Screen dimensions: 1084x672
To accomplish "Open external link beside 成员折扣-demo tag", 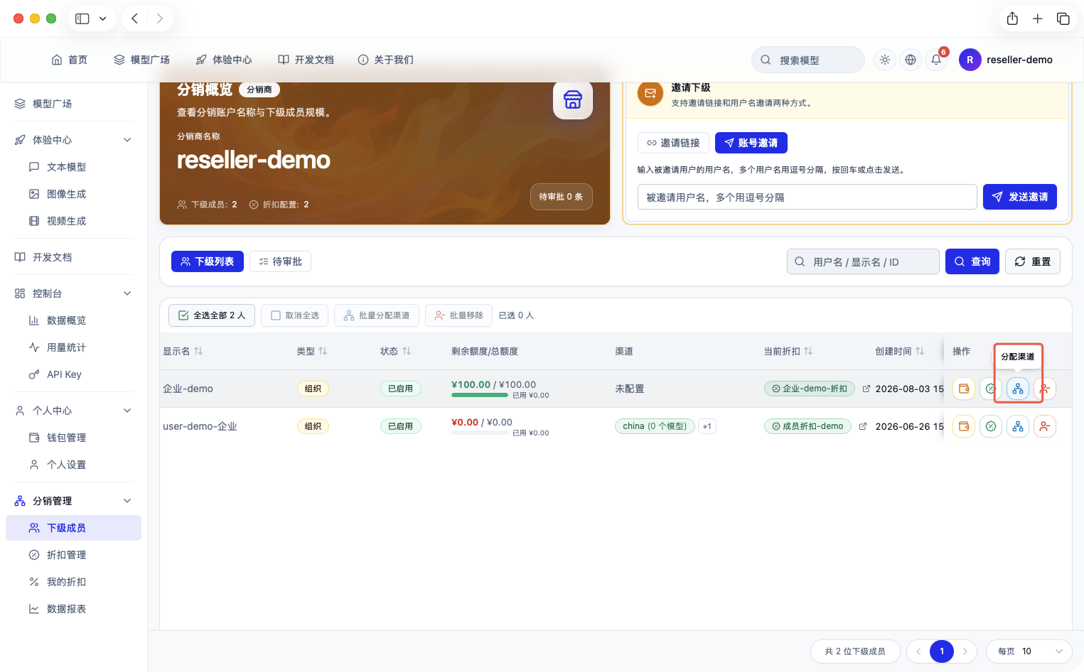I will tap(862, 426).
